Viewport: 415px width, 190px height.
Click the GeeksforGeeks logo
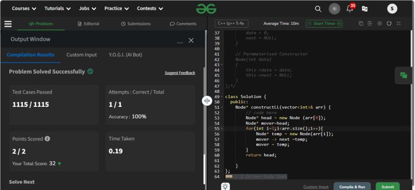(206, 9)
